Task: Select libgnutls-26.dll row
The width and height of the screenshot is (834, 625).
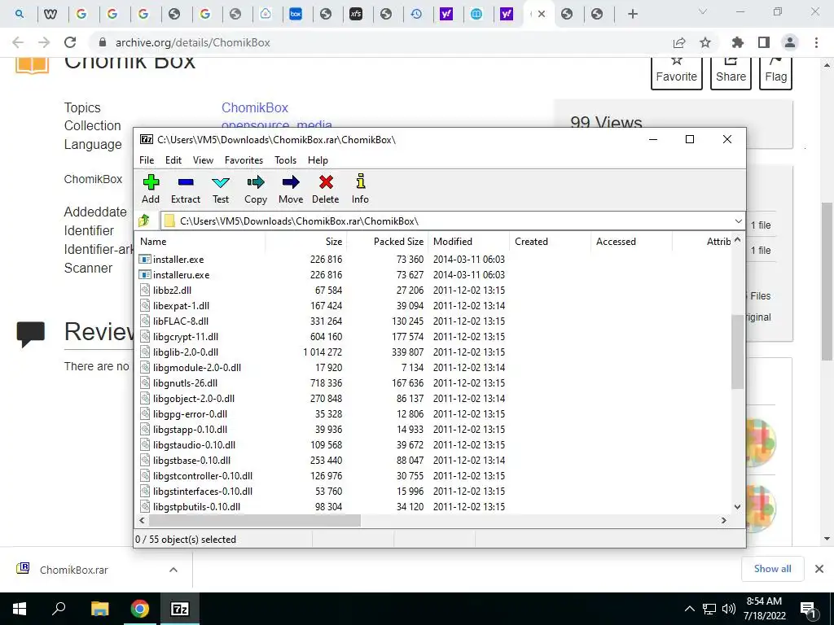Action: pyautogui.click(x=322, y=382)
